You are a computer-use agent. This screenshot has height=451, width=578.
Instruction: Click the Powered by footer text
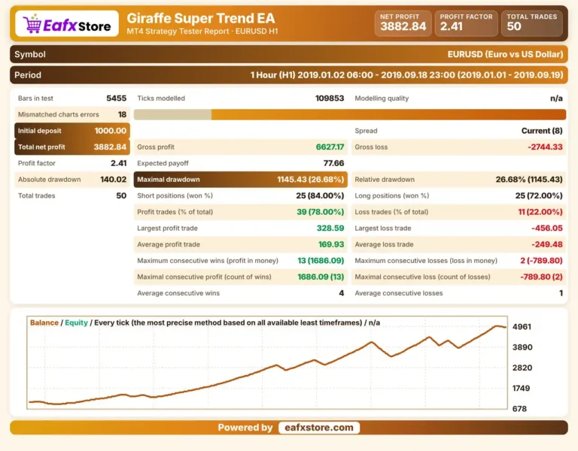coord(245,428)
